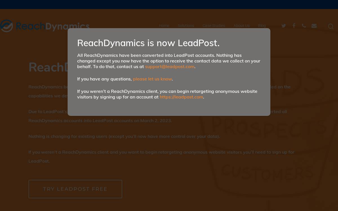Open the search magnifier icon
Viewport: 338px width, 211px height.
coord(331,26)
